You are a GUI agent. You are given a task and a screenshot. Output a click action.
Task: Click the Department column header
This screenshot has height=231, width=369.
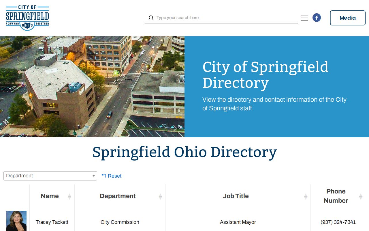coord(120,196)
